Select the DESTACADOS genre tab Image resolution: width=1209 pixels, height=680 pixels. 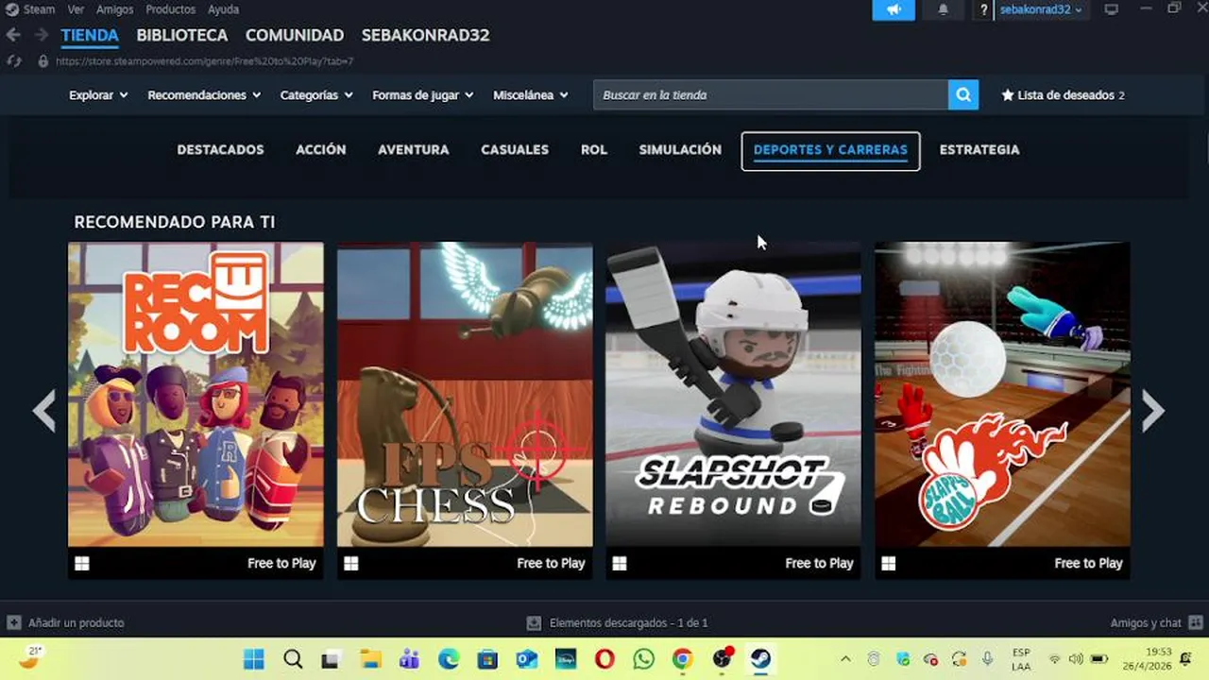pos(220,149)
